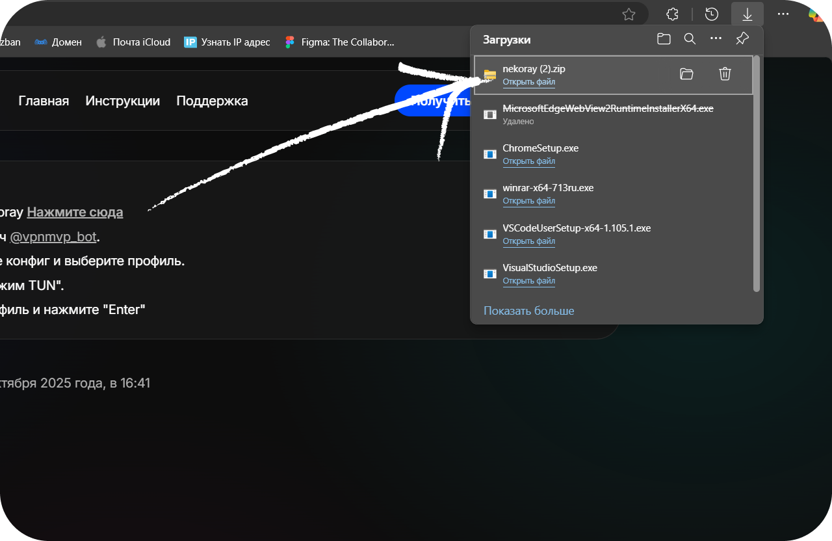832x541 pixels.
Task: Select Инструкции in site navigation
Action: (122, 101)
